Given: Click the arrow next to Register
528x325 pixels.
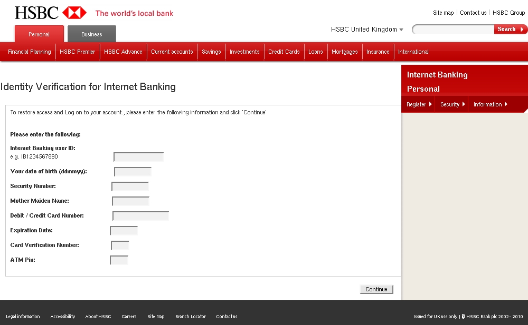Looking at the screenshot, I should point(430,104).
